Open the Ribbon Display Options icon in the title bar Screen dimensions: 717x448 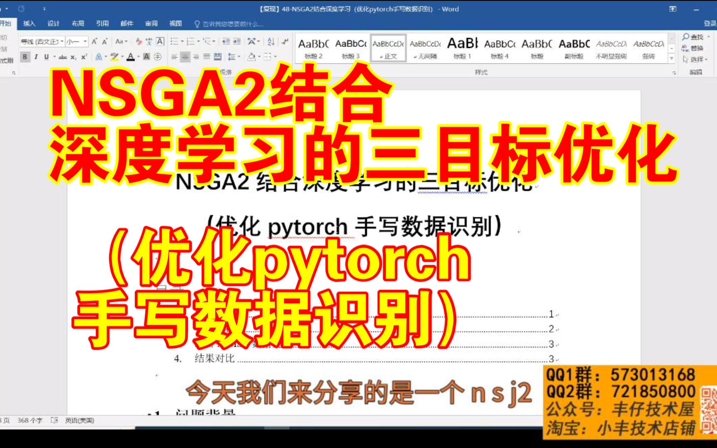click(x=673, y=9)
